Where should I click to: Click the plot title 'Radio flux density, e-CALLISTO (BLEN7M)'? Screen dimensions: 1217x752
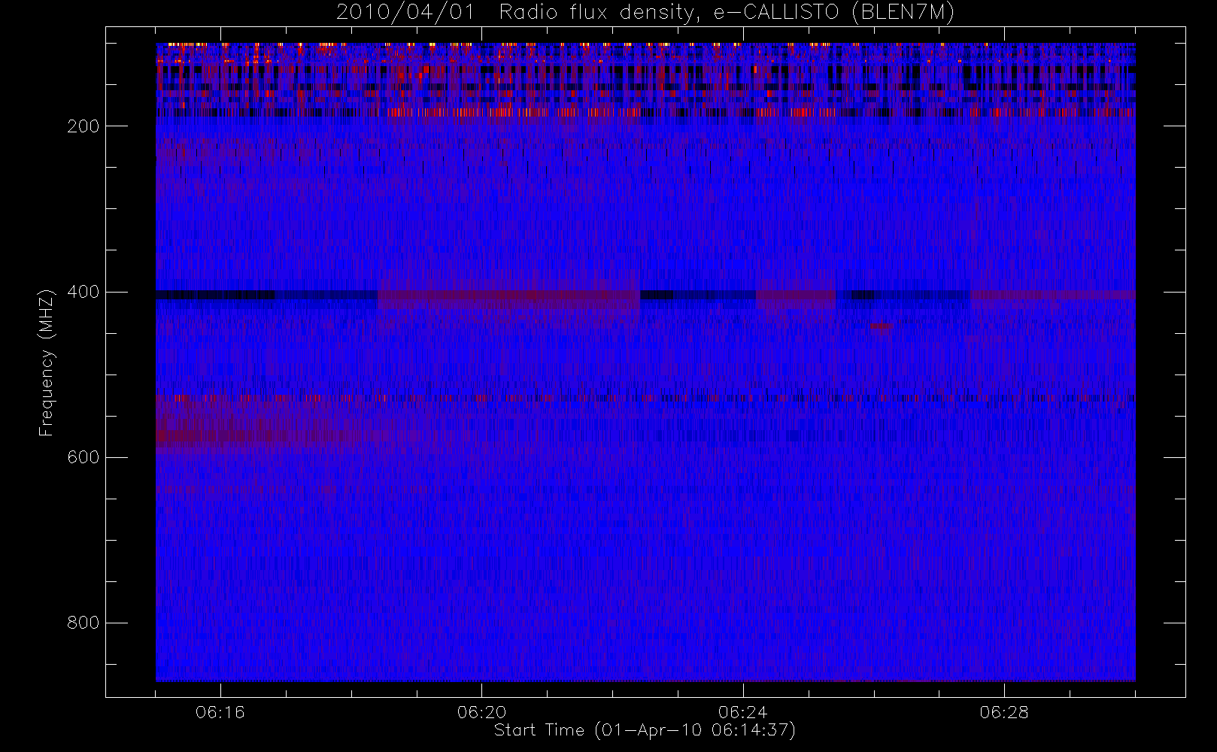click(727, 13)
